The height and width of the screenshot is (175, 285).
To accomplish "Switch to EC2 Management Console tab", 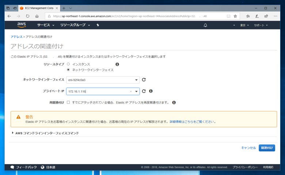I will coord(39,8).
